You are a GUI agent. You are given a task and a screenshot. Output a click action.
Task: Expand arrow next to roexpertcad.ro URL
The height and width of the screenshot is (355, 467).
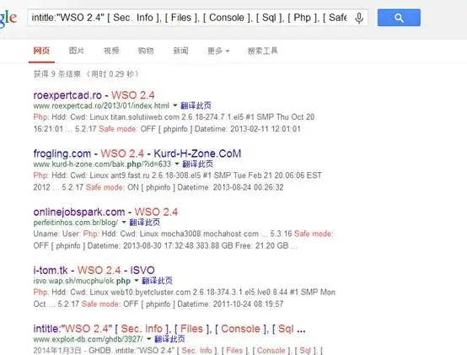174,105
